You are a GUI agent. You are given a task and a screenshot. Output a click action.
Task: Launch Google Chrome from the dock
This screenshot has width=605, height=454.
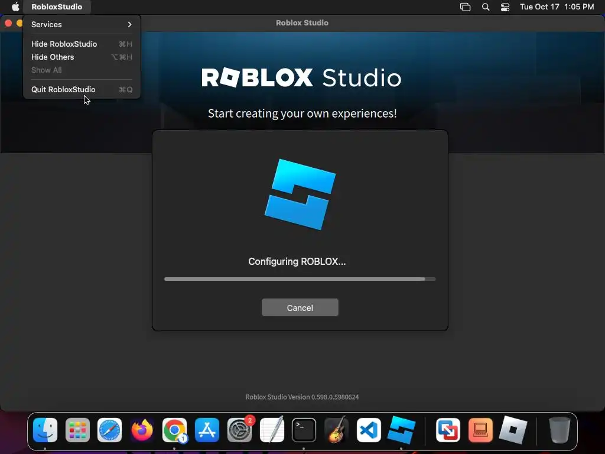click(174, 430)
